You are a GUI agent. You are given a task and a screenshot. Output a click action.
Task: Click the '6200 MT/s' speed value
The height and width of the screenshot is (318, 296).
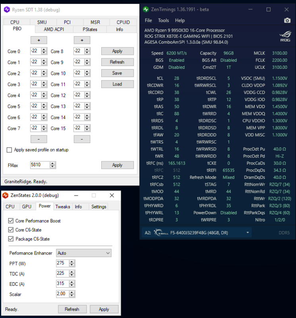[x=176, y=53]
